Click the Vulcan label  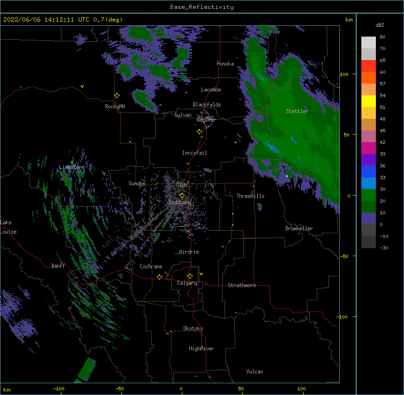(x=254, y=372)
